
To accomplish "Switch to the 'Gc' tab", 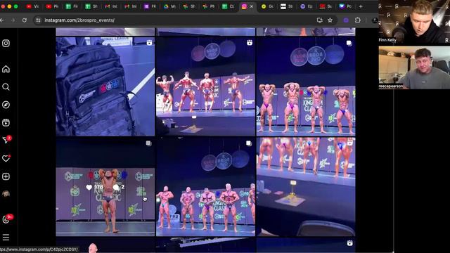I will pos(267,6).
